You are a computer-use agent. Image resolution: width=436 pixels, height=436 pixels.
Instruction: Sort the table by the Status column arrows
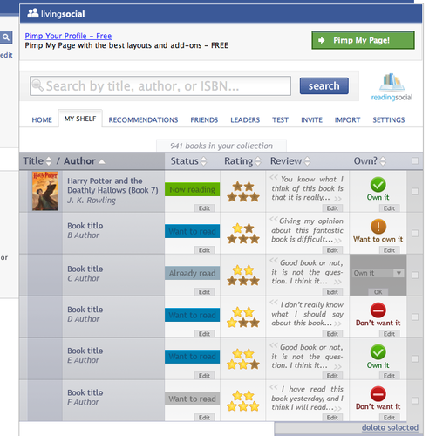(204, 161)
